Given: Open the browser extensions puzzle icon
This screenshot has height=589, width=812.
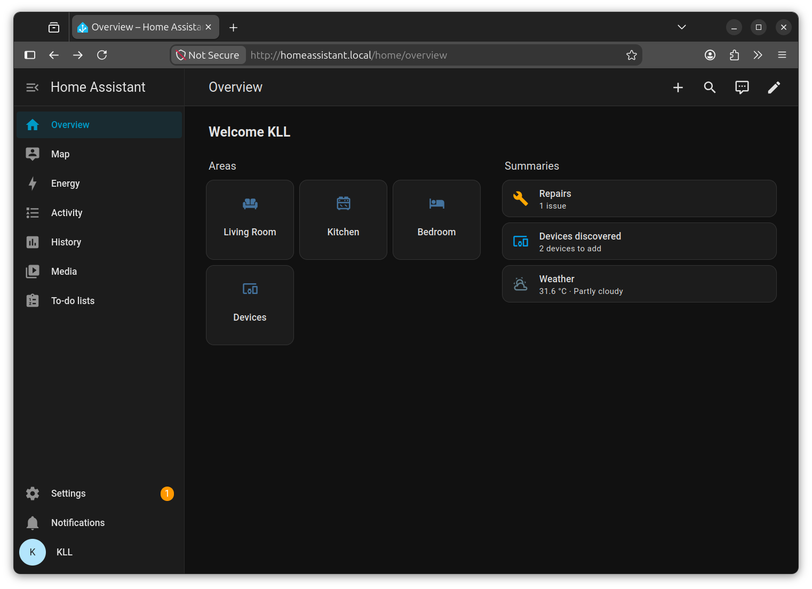Looking at the screenshot, I should 734,55.
